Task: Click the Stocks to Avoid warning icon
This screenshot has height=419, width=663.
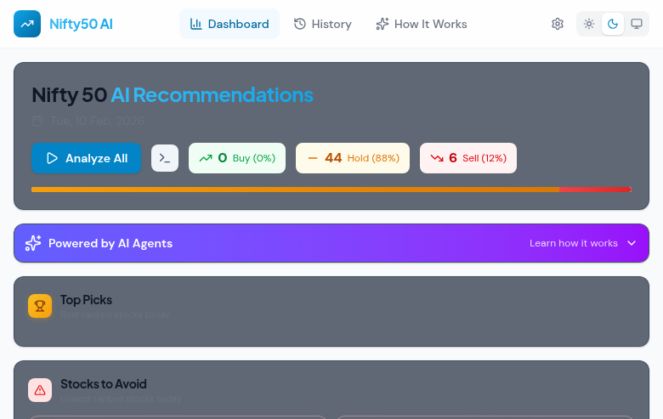Action: (40, 390)
